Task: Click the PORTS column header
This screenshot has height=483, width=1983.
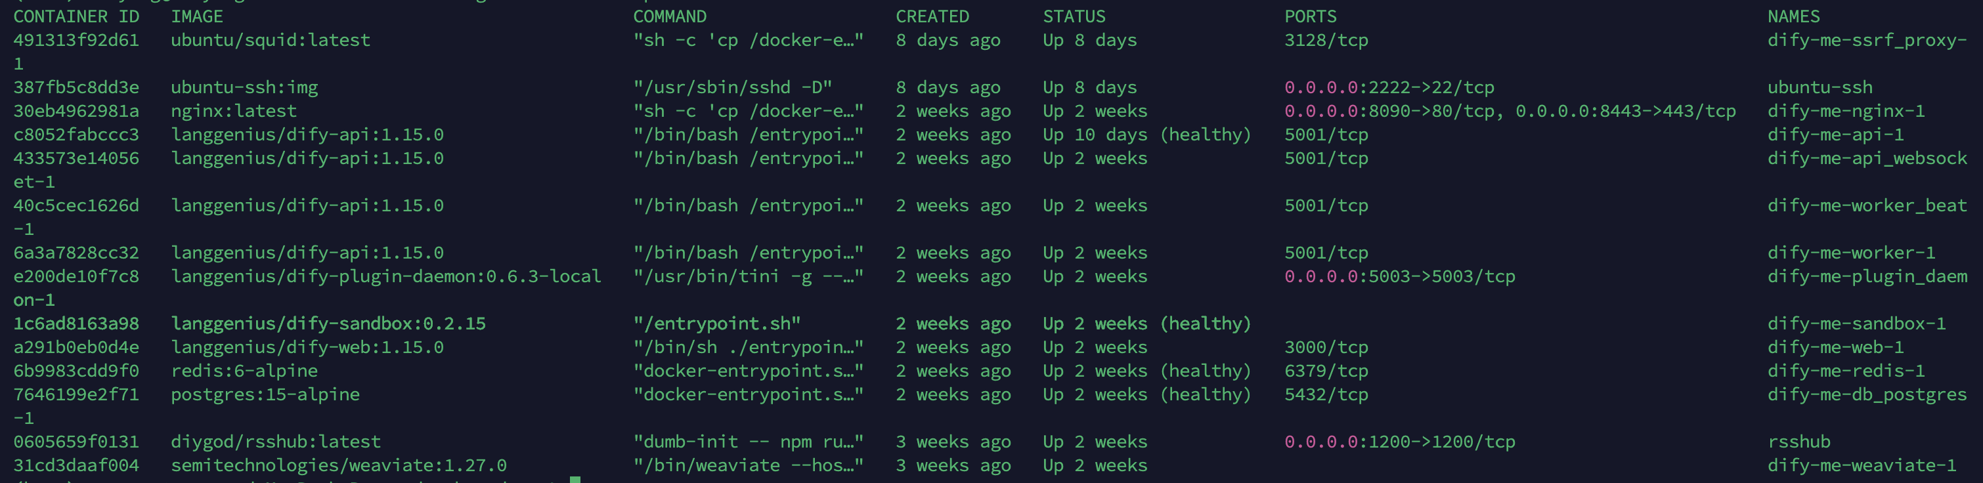Action: pos(1310,16)
